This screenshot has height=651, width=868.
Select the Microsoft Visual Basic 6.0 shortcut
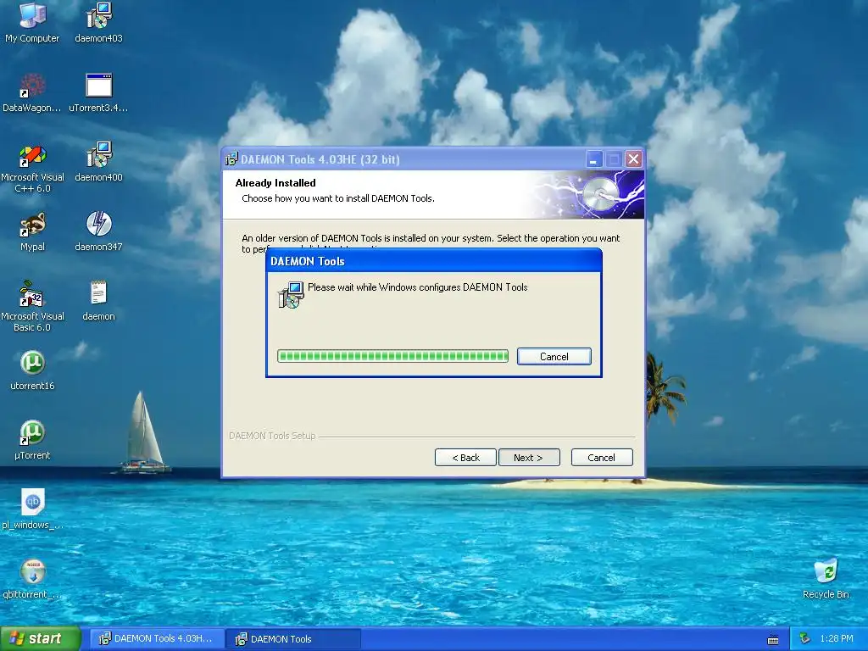coord(32,306)
